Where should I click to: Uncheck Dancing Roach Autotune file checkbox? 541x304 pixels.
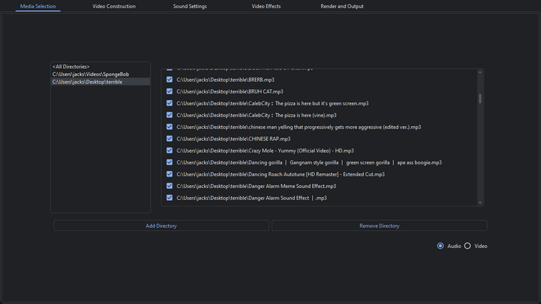[x=170, y=174]
